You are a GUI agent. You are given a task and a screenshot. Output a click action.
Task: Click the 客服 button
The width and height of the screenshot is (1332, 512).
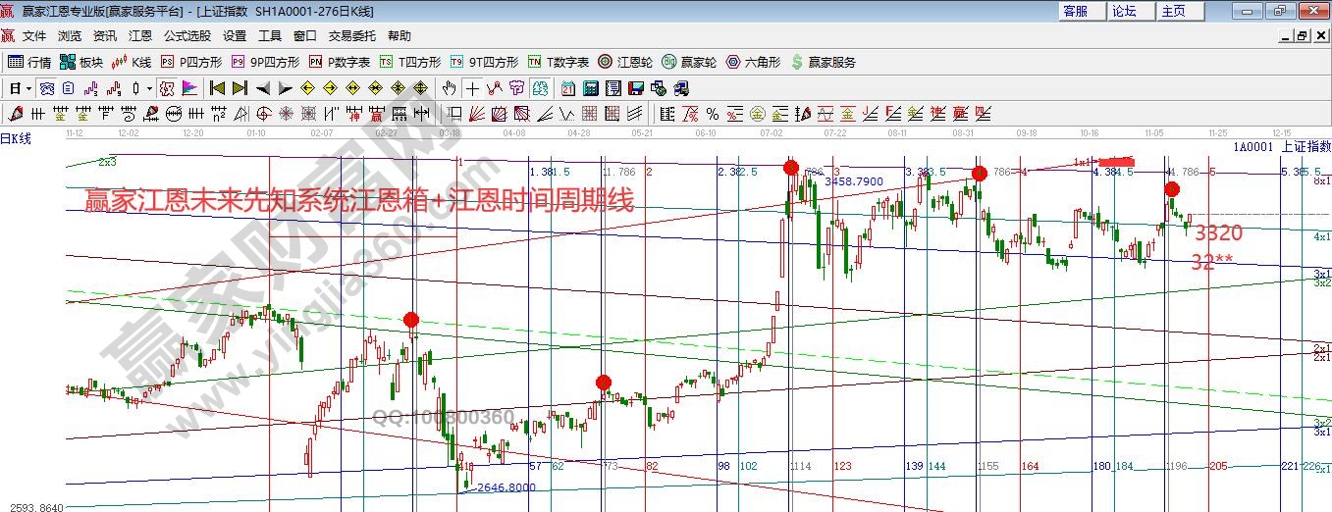(1075, 11)
